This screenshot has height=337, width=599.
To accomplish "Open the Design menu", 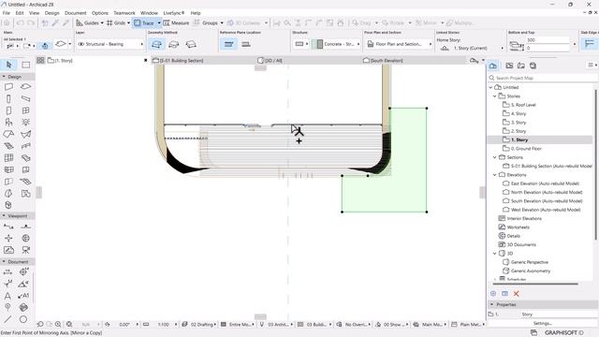I will 52,13.
